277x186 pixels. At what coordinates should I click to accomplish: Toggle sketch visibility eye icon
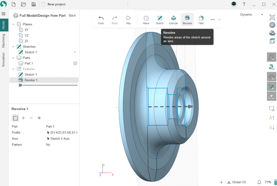coord(272,86)
